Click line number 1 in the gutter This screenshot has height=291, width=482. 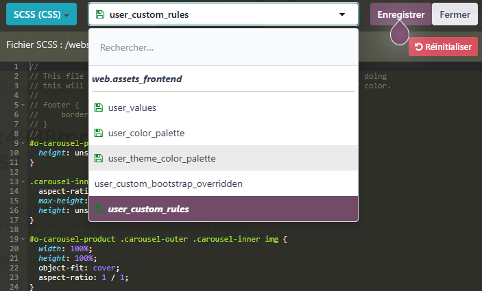point(16,66)
